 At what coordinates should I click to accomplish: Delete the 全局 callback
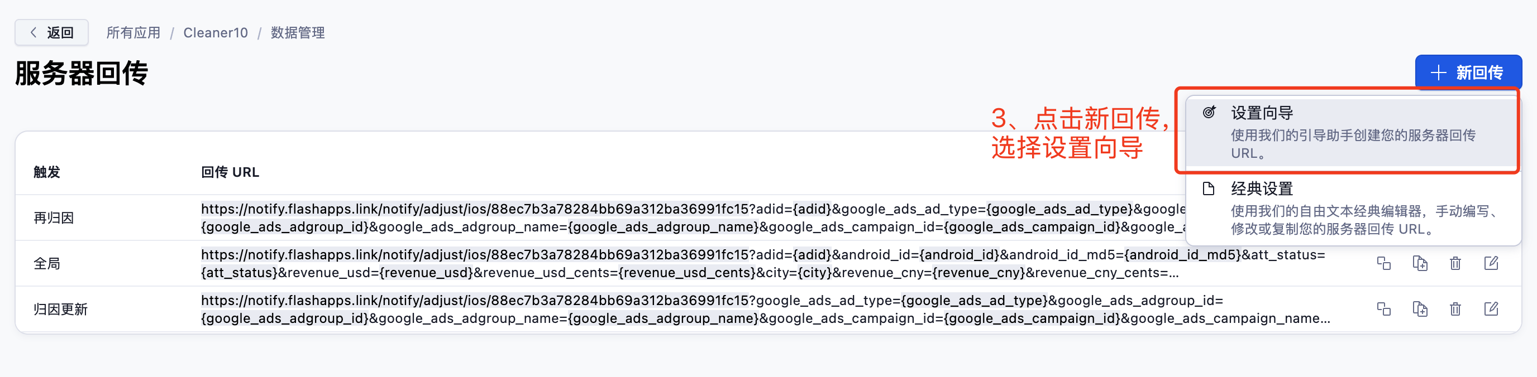click(x=1455, y=263)
